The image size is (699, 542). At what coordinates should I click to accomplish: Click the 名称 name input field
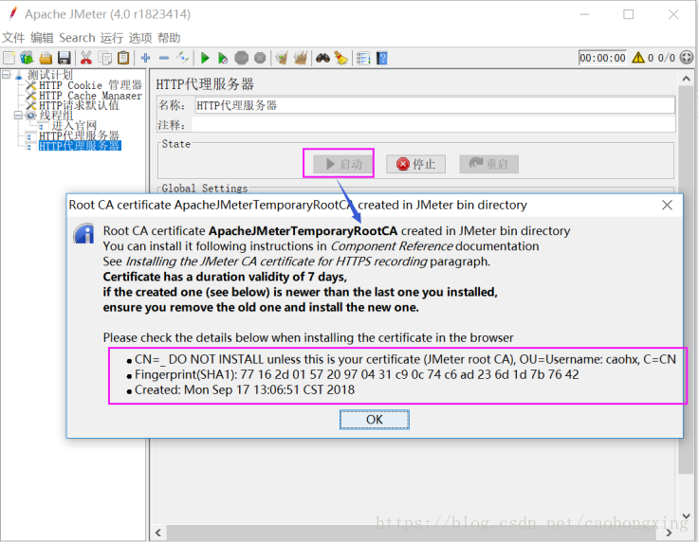(x=434, y=105)
